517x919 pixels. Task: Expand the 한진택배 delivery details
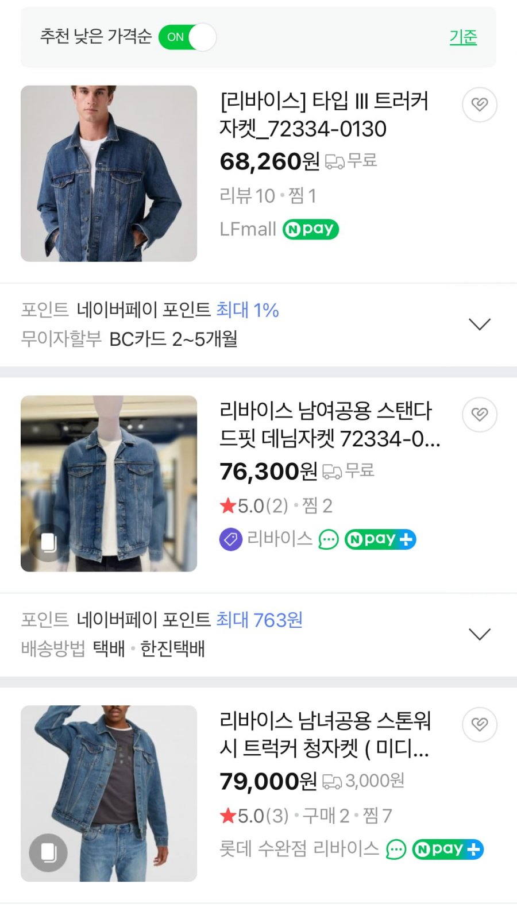pyautogui.click(x=479, y=634)
